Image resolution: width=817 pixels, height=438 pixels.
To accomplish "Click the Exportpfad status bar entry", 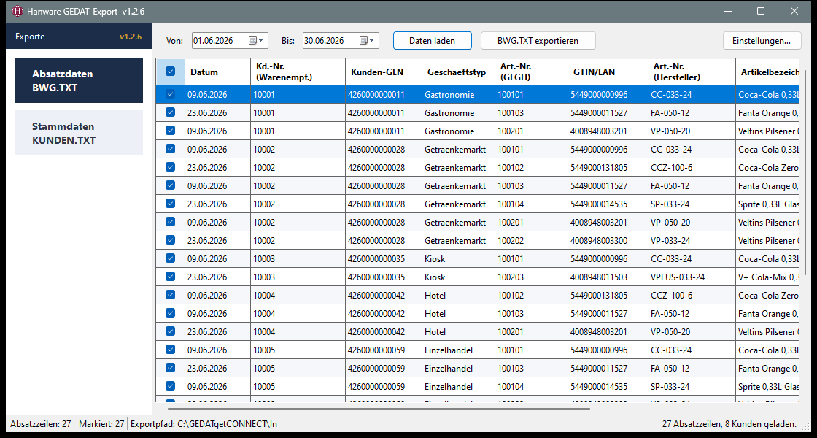I will (204, 424).
